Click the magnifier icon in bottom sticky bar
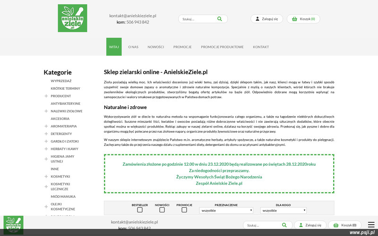The height and width of the screenshot is (236, 378). (x=284, y=225)
